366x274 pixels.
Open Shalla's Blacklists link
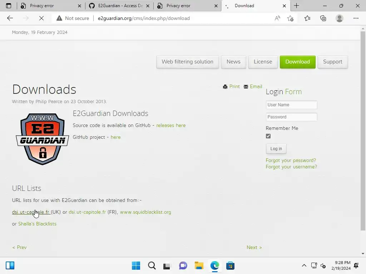click(37, 224)
